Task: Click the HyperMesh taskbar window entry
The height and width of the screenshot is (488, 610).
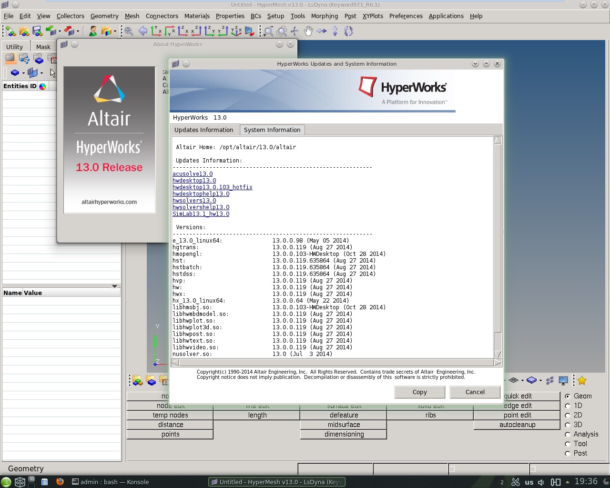Action: [277, 482]
